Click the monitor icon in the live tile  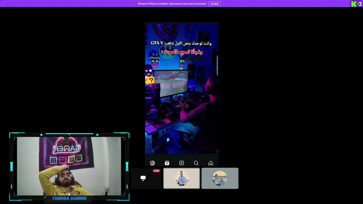pos(143,178)
